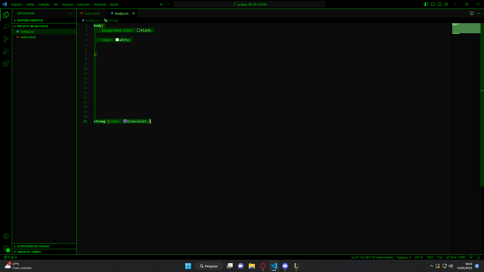
Task: Open the Ver menu
Action: [x=56, y=4]
